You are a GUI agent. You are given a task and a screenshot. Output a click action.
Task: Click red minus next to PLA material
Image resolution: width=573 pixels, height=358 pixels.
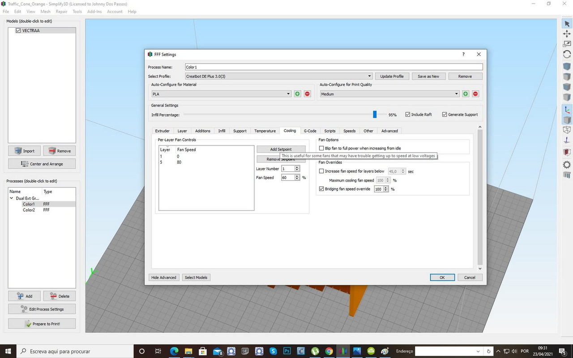click(307, 94)
